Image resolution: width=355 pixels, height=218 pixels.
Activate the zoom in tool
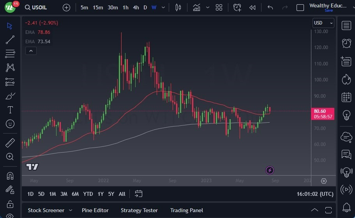pyautogui.click(x=10, y=156)
